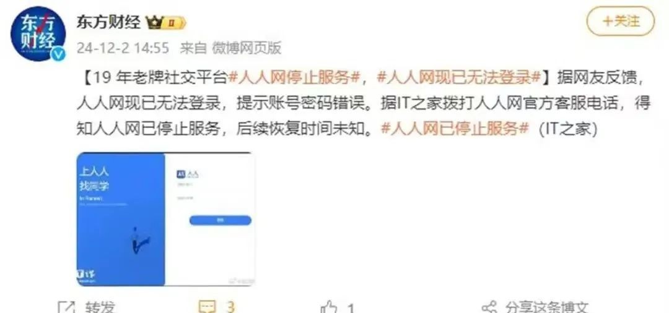Click the blue verified V badge
Screen dimensions: 669x313
coord(58,54)
